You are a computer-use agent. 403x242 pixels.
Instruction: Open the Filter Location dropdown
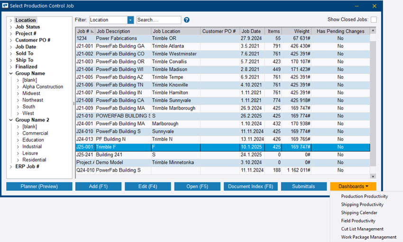(130, 20)
